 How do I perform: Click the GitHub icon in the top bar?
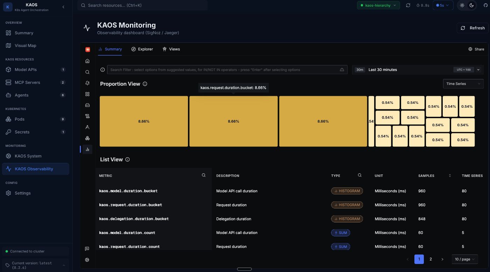(485, 5)
